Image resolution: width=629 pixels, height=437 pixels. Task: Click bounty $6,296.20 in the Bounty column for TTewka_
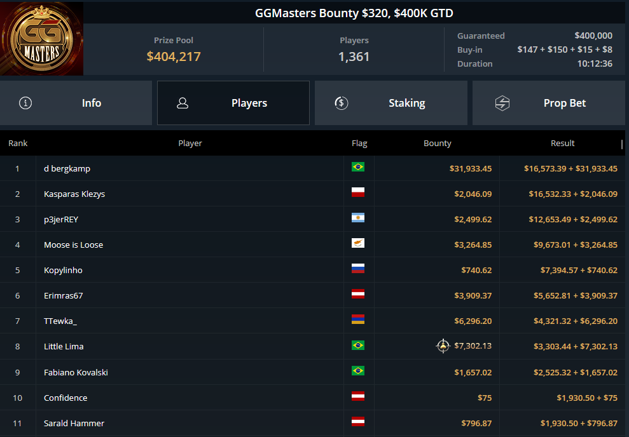click(473, 321)
